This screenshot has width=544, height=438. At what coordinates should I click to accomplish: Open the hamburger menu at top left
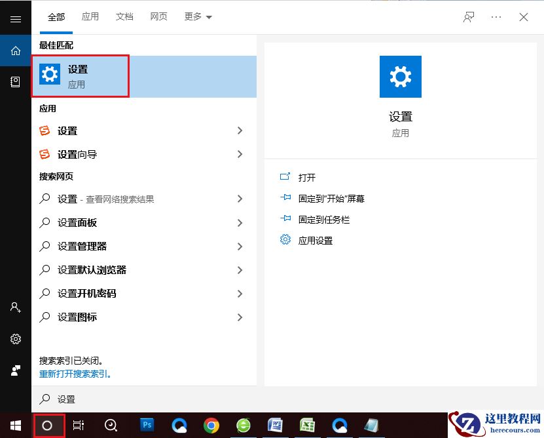coord(14,18)
